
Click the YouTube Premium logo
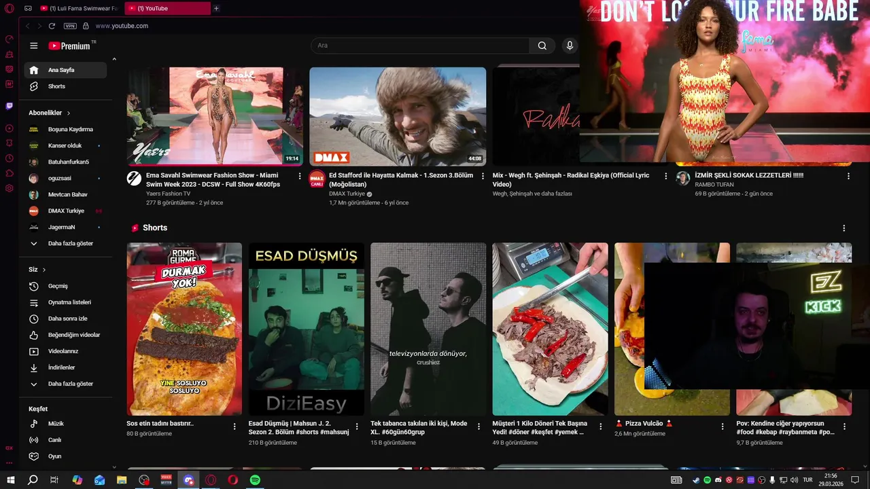pyautogui.click(x=71, y=46)
